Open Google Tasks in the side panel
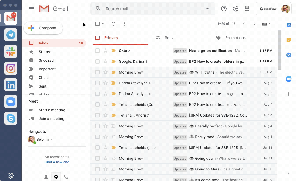The height and width of the screenshot is (181, 296). pyautogui.click(x=289, y=55)
